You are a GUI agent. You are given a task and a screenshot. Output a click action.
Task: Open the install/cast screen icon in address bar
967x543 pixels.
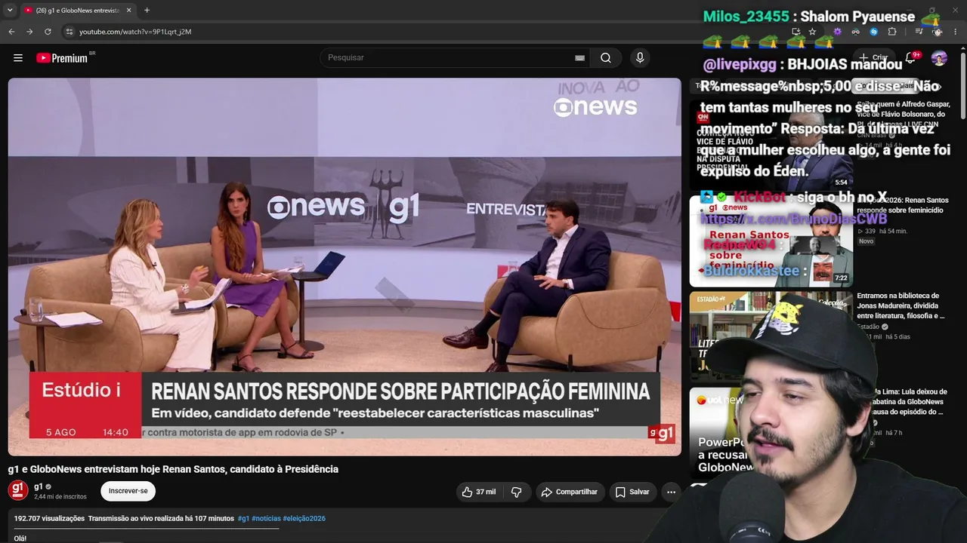796,32
